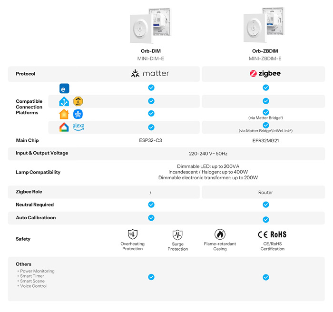Click the Home Assistant icon
Image resolution: width=333 pixels, height=312 pixels.
pyautogui.click(x=64, y=101)
